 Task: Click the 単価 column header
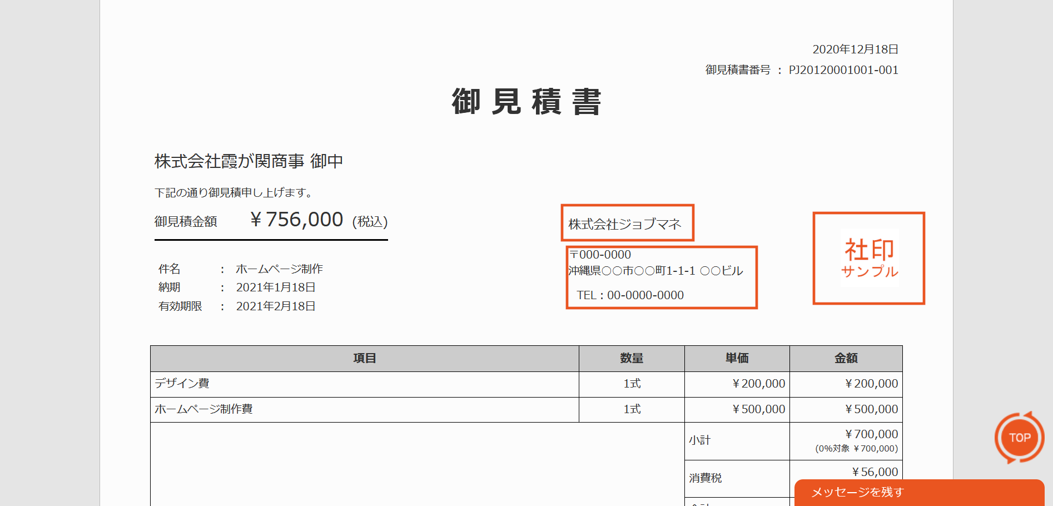coord(737,359)
